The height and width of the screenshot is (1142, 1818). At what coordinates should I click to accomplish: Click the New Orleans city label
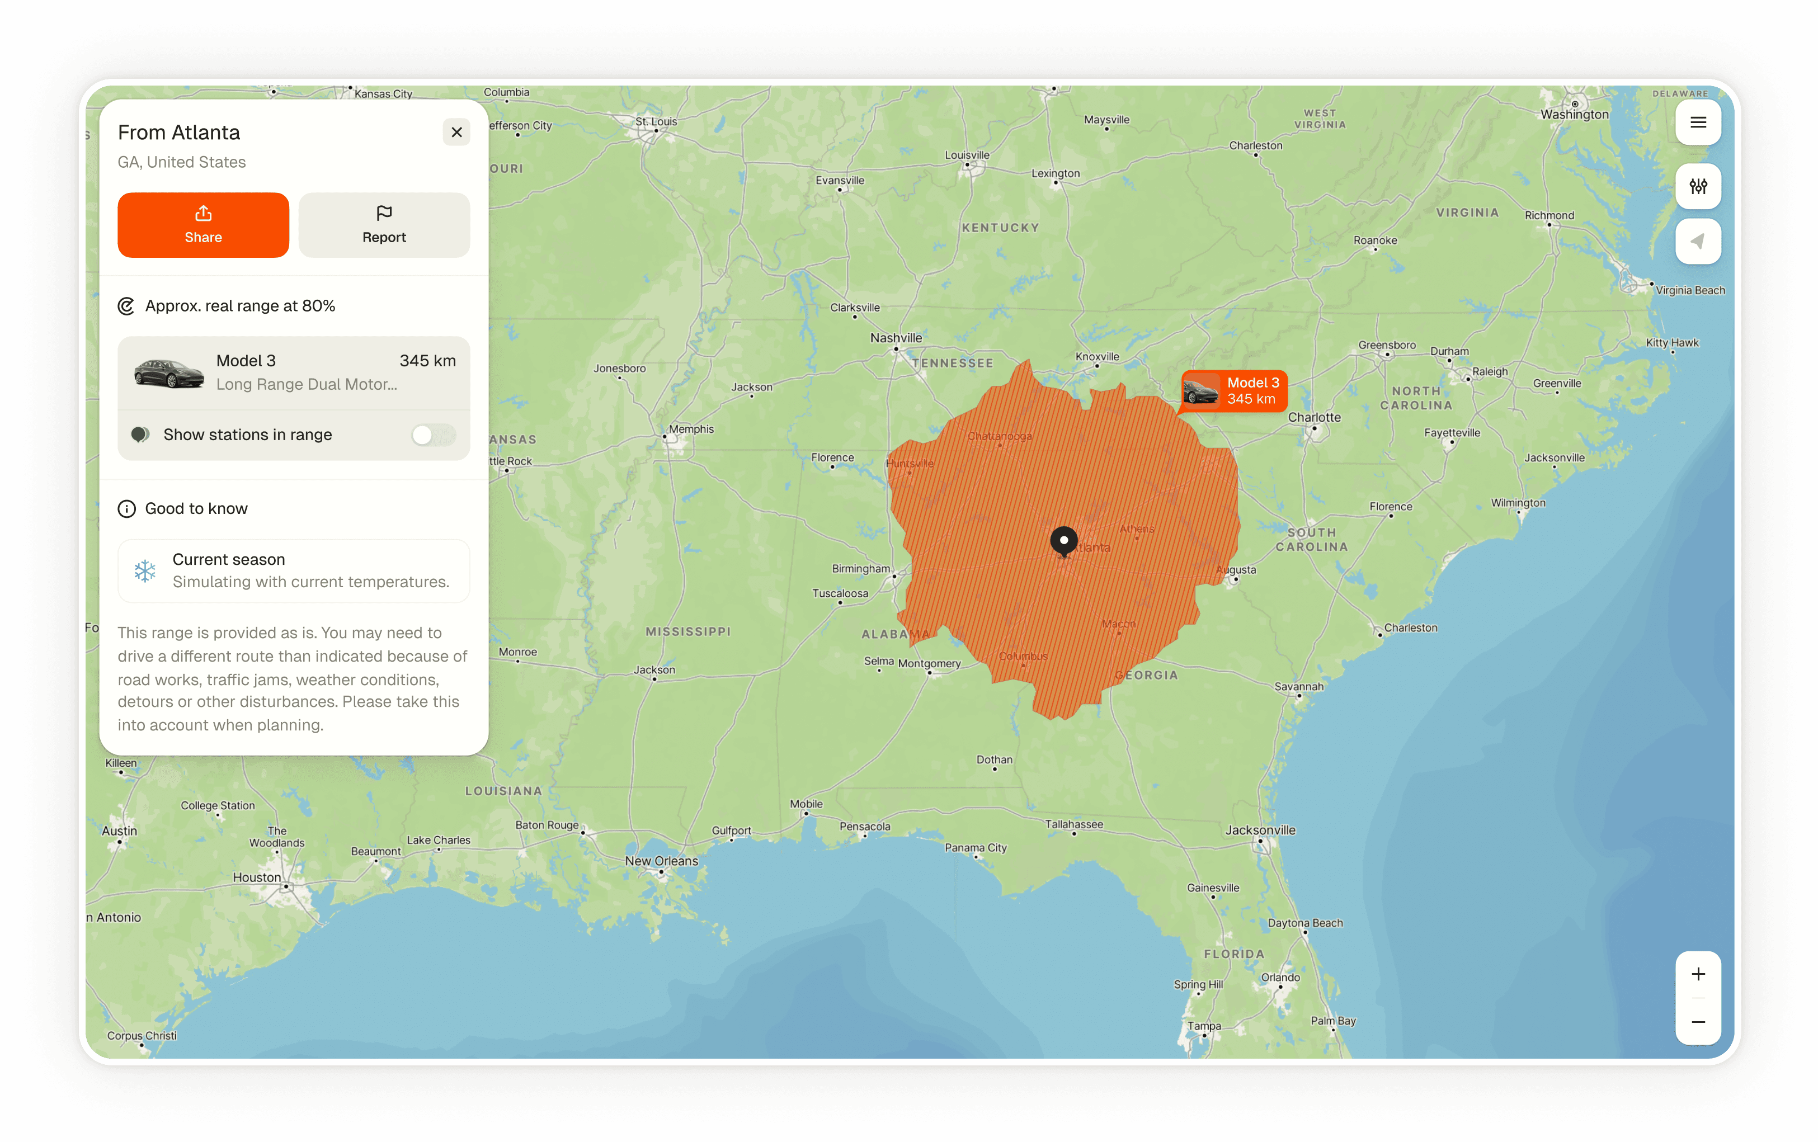[x=661, y=861]
